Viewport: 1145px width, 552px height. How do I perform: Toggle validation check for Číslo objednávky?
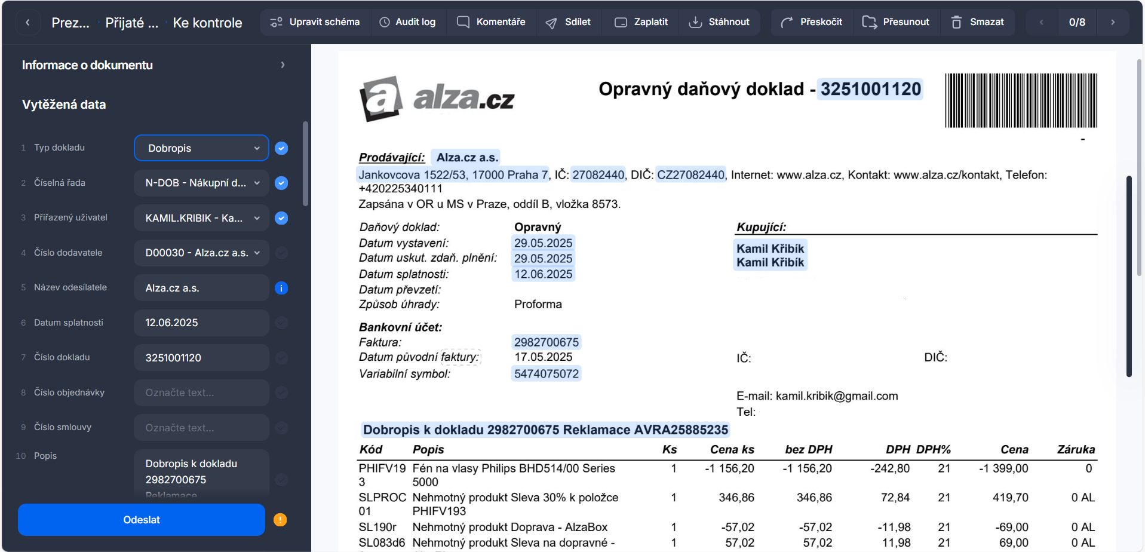coord(281,392)
